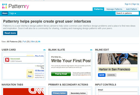Click the blue SAVE button
Viewport: 140px width, 95px height.
(102, 75)
